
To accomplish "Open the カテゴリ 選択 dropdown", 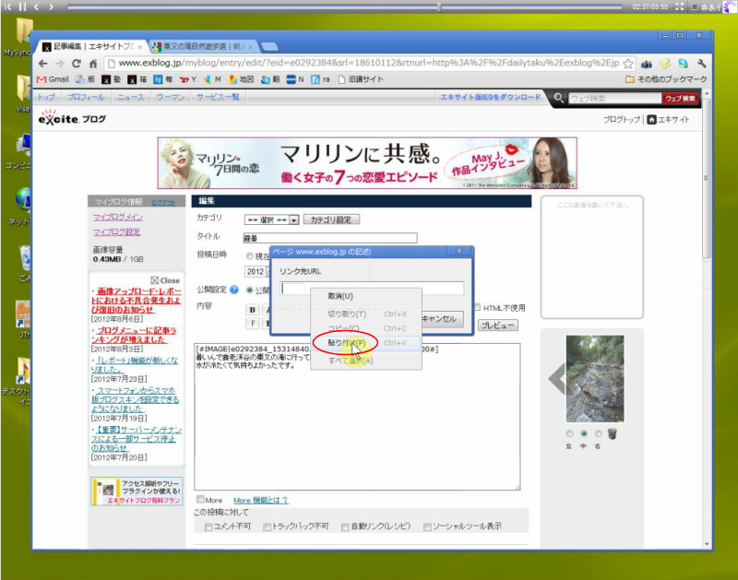I will [x=271, y=219].
